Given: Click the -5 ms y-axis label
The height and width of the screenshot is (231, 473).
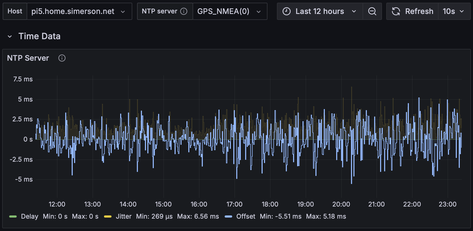Looking at the screenshot, I should click(x=24, y=179).
